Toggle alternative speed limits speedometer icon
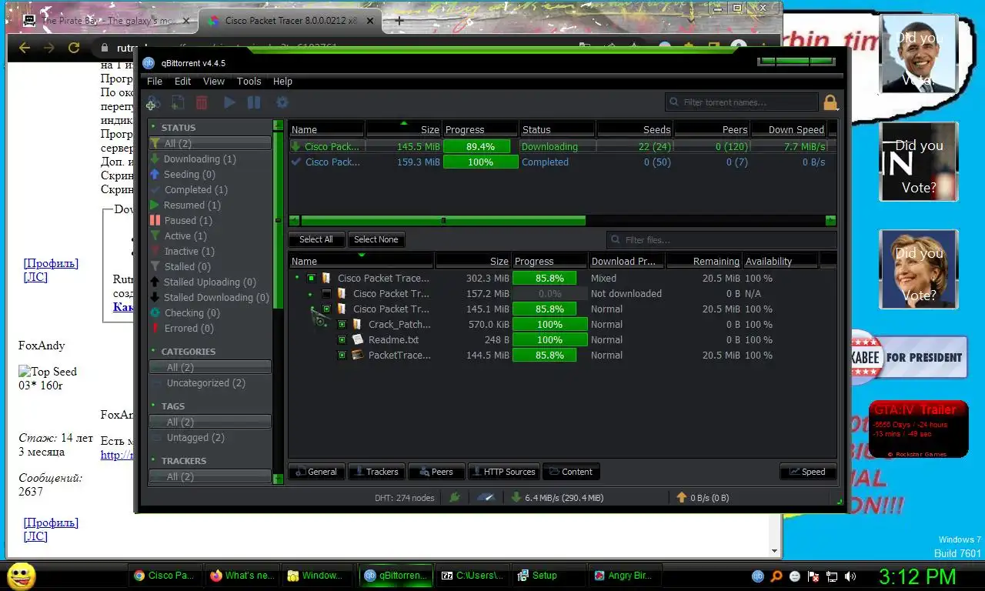 (486, 498)
